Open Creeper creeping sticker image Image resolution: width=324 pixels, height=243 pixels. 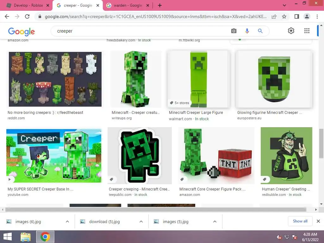[140, 156]
